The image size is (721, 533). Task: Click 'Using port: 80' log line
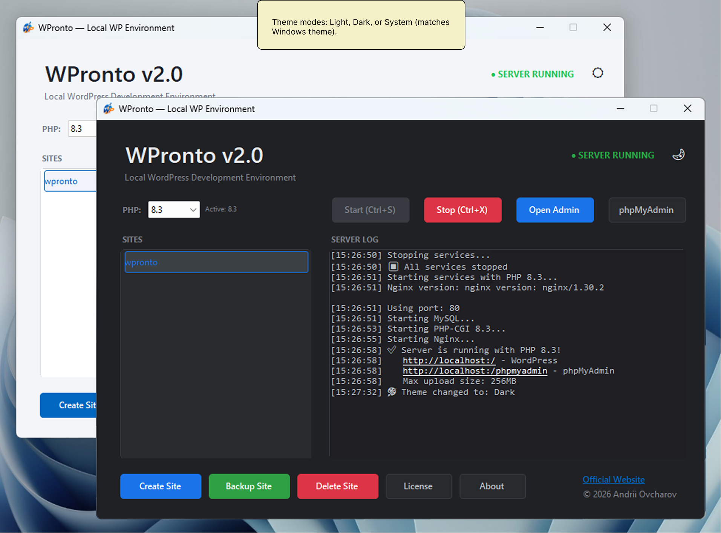point(395,308)
